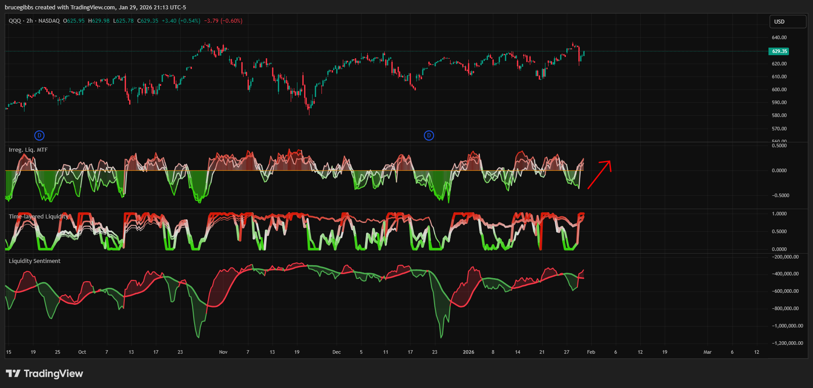The height and width of the screenshot is (388, 813).
Task: Click the dividend marker near December 23
Action: click(429, 135)
